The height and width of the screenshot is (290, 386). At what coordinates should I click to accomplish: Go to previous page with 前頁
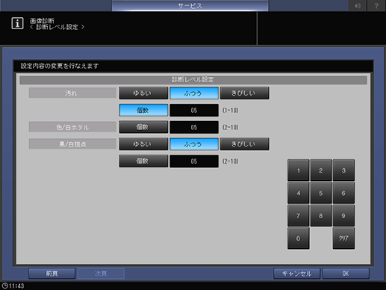52,274
